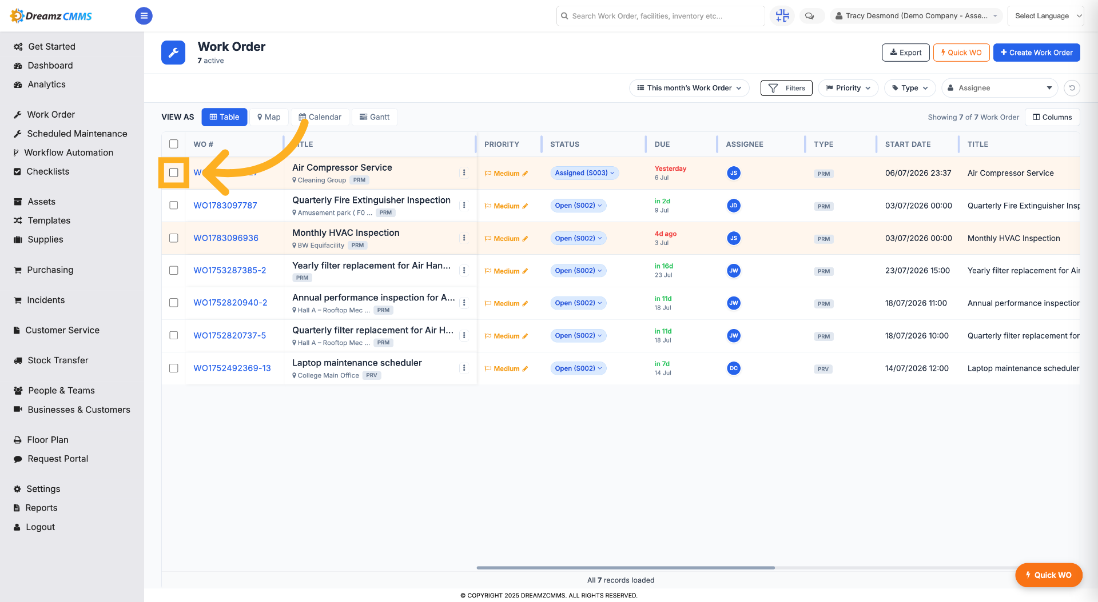Tick checkbox for WO1783097787 row
This screenshot has height=602, width=1098.
point(174,205)
